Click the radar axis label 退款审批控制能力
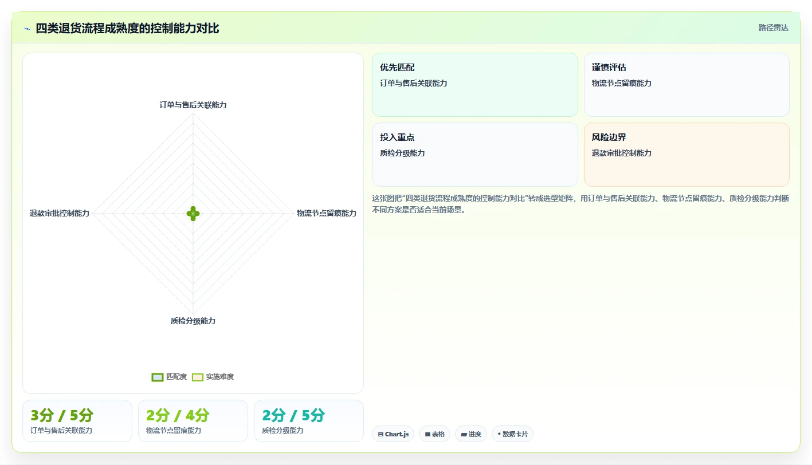812x465 pixels. tap(60, 213)
